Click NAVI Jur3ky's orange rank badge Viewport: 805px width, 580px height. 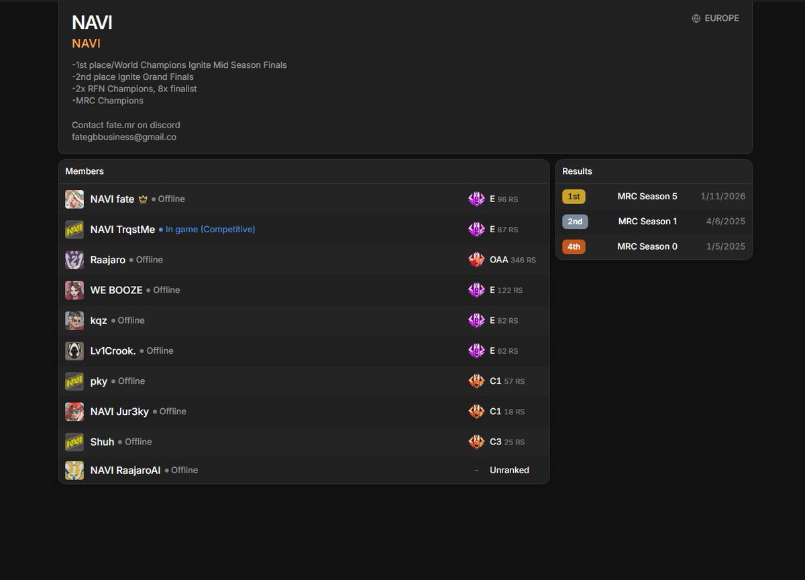pos(476,412)
